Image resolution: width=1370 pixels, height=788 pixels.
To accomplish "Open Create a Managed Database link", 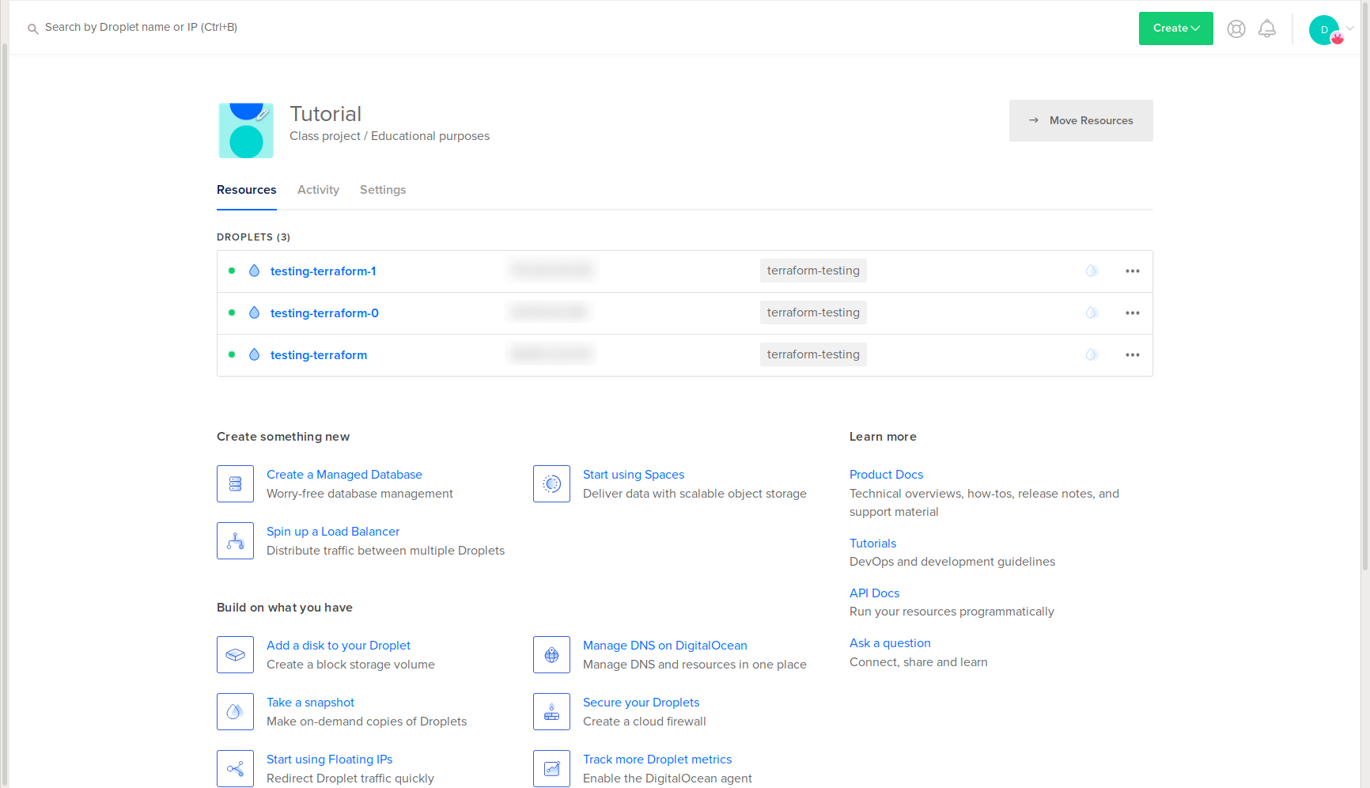I will (x=344, y=475).
